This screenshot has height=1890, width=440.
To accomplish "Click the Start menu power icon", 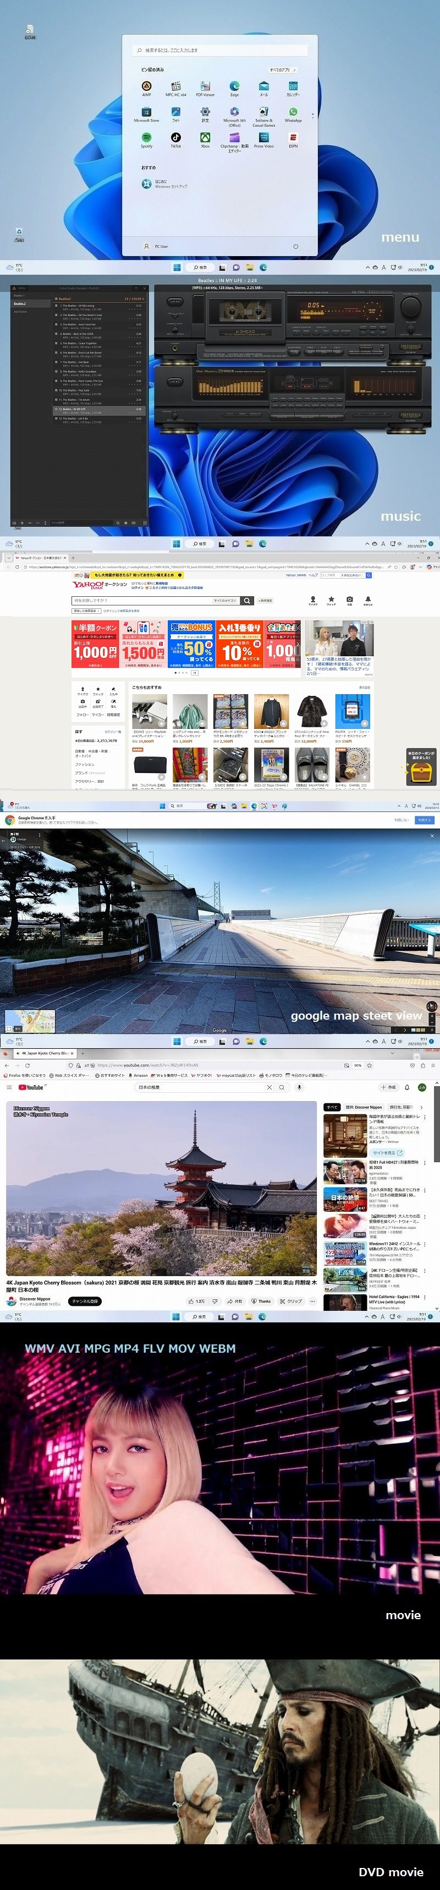I will tap(295, 246).
